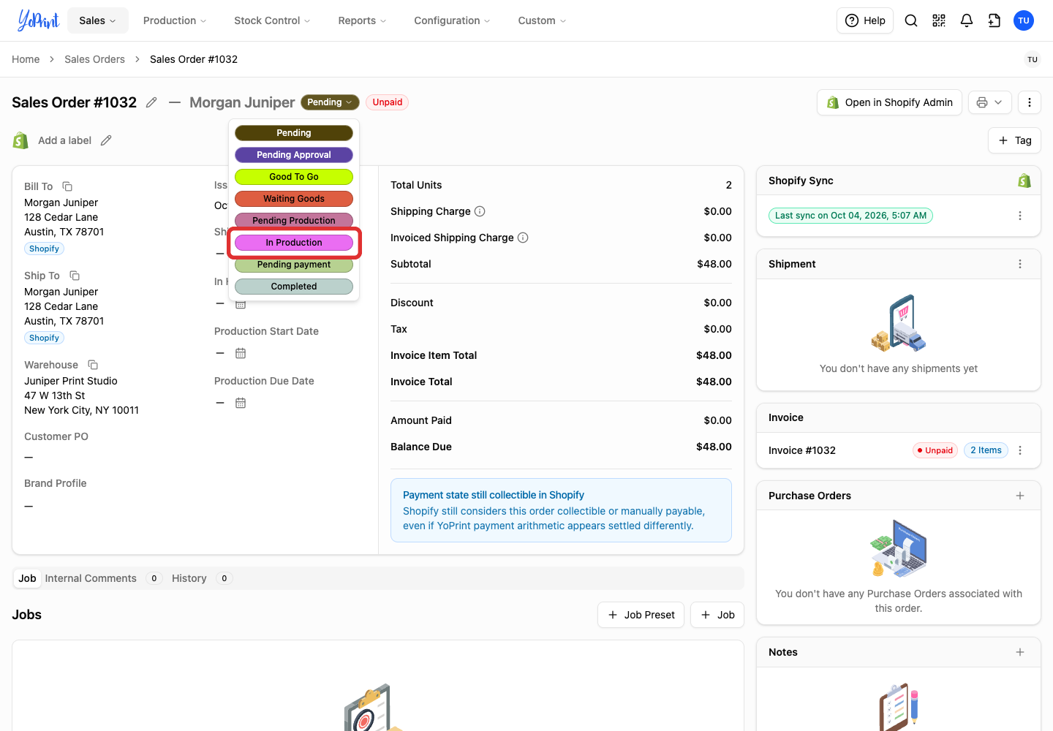The height and width of the screenshot is (731, 1053).
Task: Open the order's three-dot more menu
Action: pyautogui.click(x=1030, y=102)
